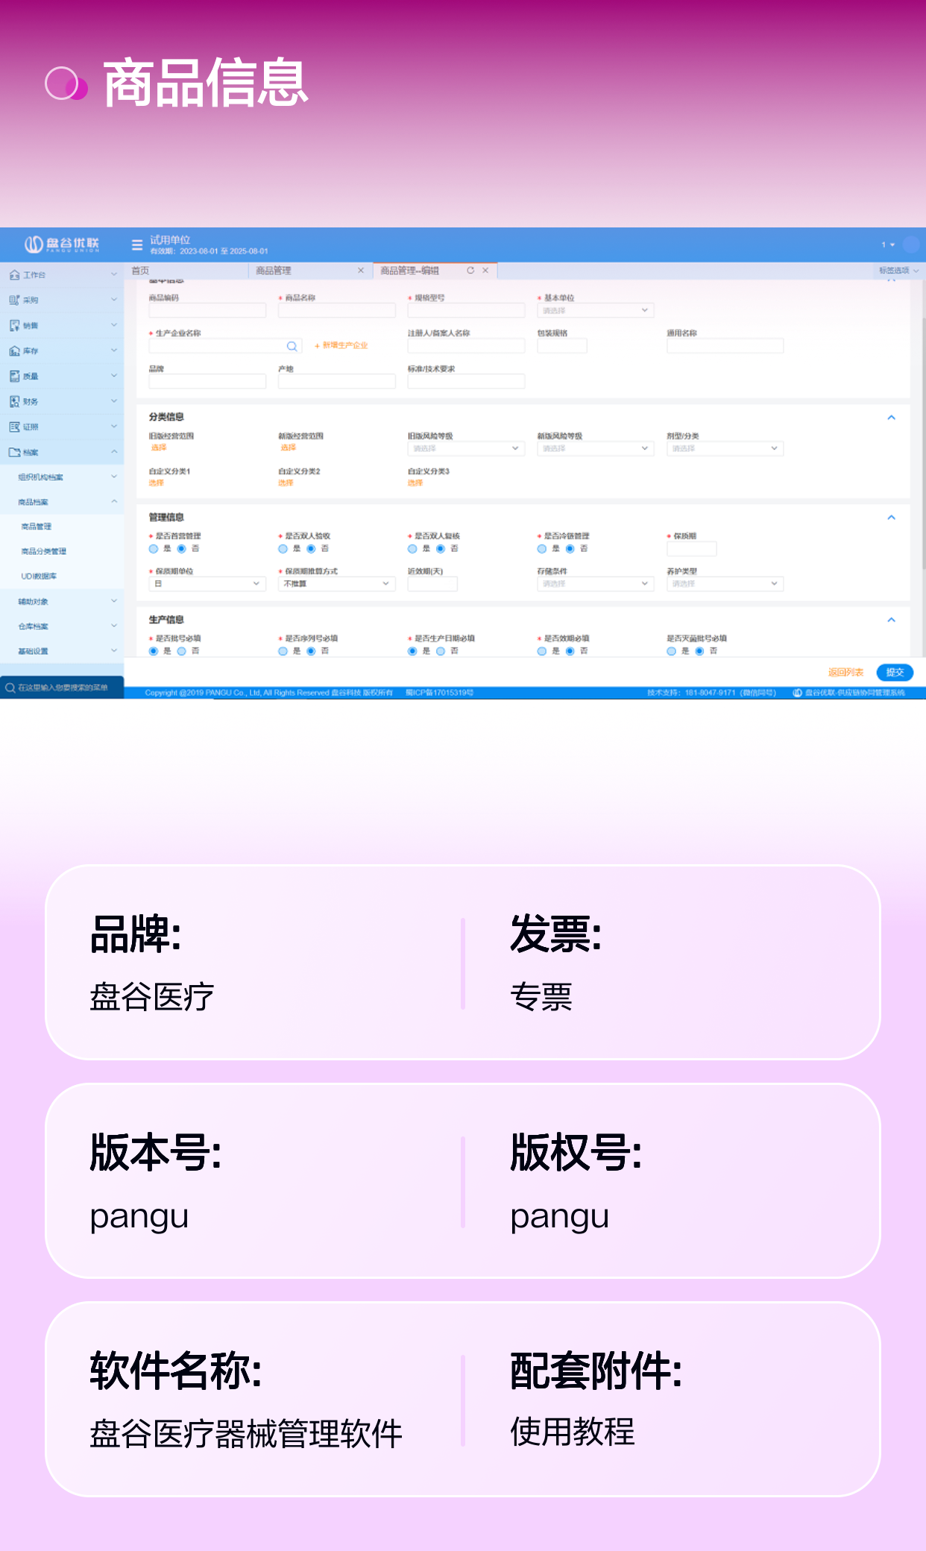Click the 采购 purchasing icon in sidebar
The height and width of the screenshot is (1551, 926).
coord(14,300)
